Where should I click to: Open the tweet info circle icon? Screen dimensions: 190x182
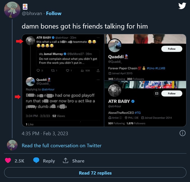[182, 133]
